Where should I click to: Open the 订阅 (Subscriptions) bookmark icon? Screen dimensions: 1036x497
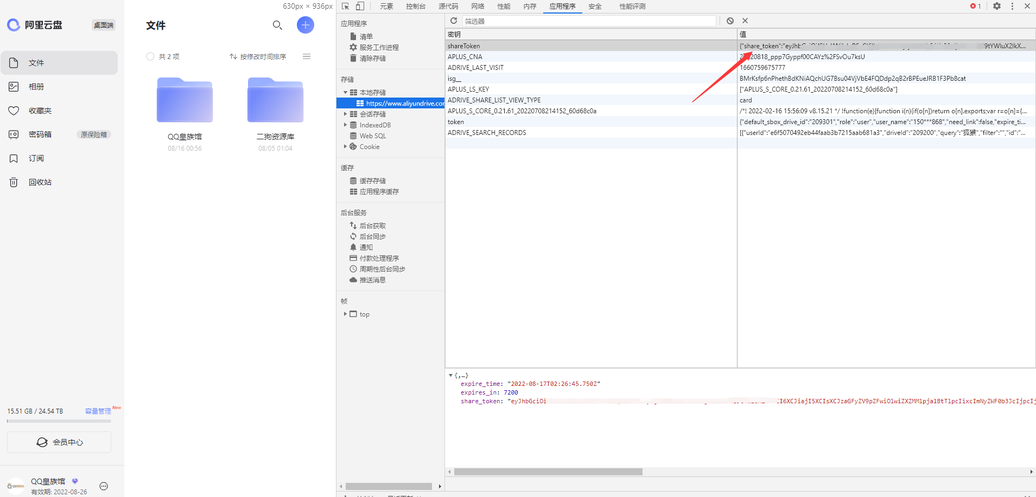click(14, 158)
